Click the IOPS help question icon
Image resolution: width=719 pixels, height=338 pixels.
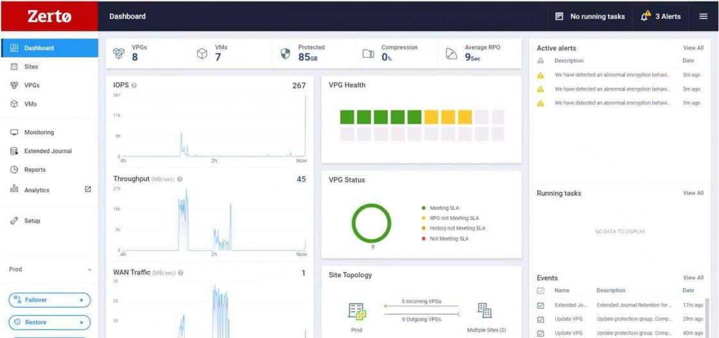[134, 85]
